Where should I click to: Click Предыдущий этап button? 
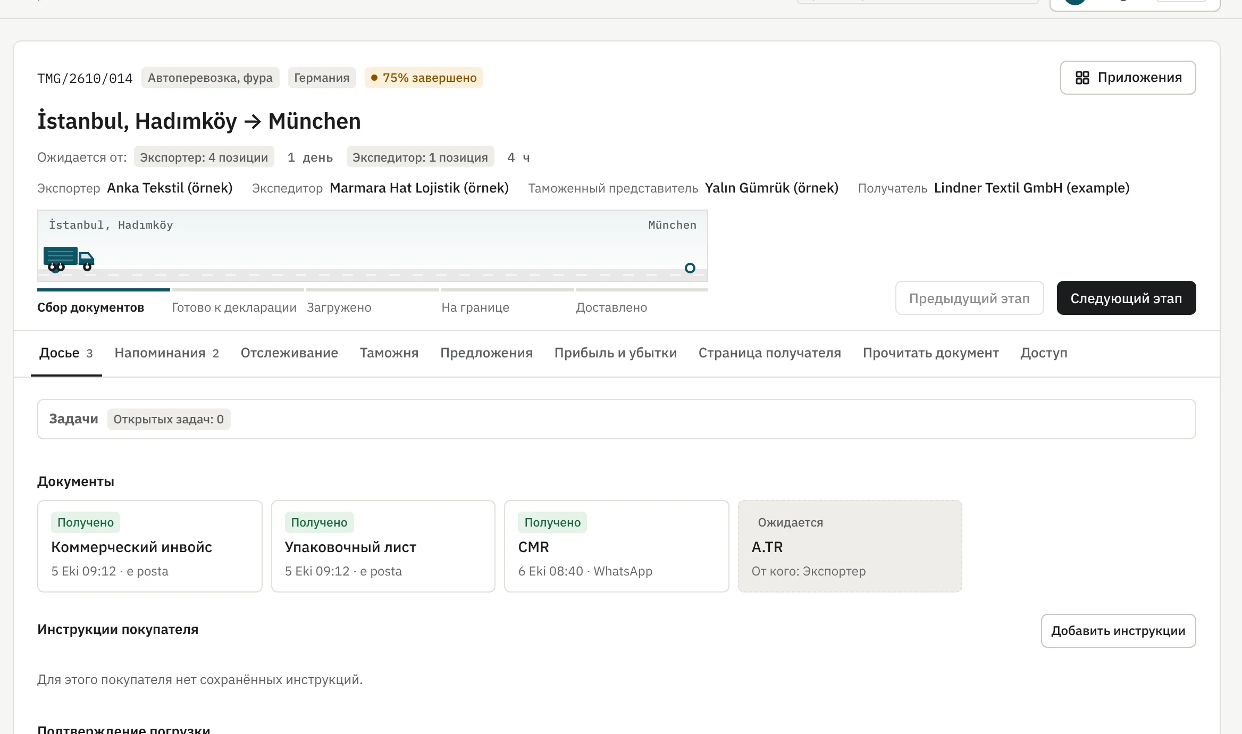point(969,298)
